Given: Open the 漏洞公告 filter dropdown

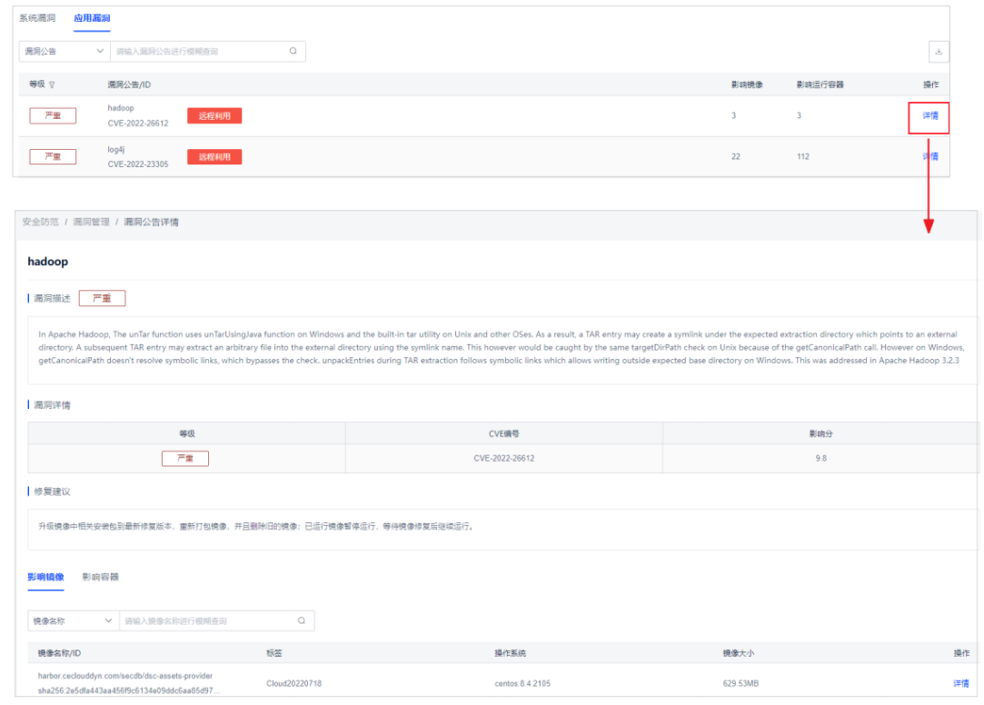Looking at the screenshot, I should click(64, 52).
